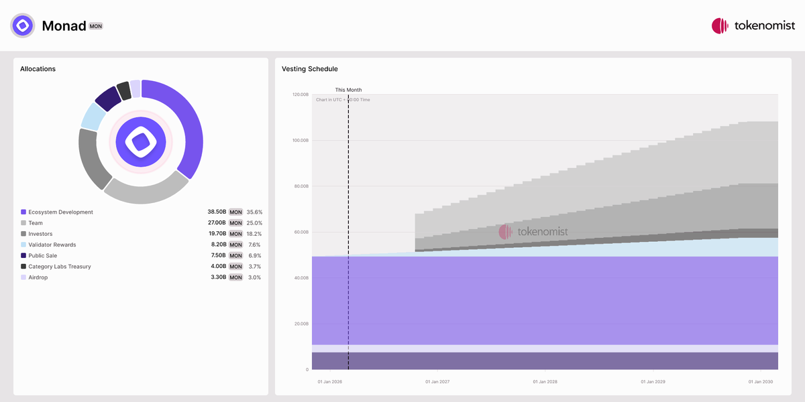The width and height of the screenshot is (805, 402).
Task: Click the Airdrop color swatch
Action: [23, 277]
